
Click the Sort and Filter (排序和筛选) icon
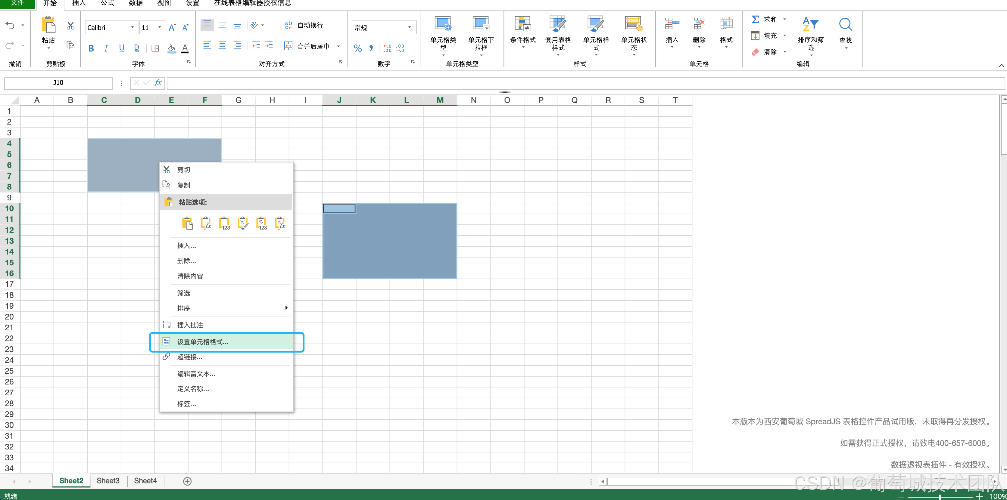(810, 24)
